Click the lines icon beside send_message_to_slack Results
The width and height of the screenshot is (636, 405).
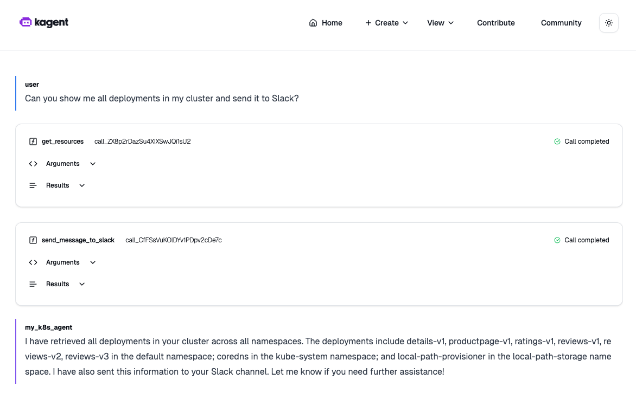pyautogui.click(x=33, y=285)
